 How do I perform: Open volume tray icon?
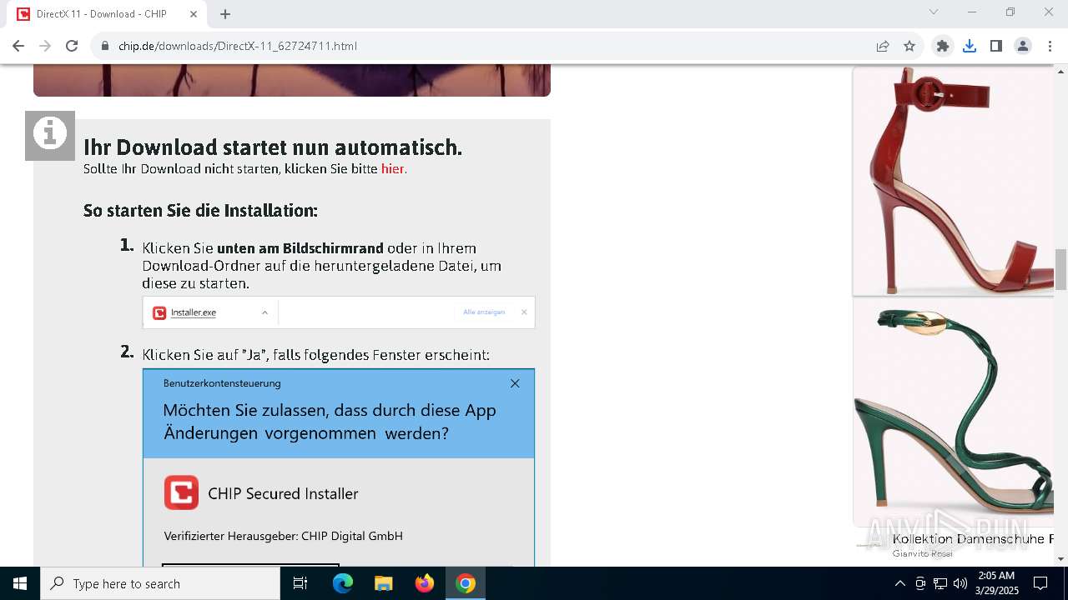960,583
